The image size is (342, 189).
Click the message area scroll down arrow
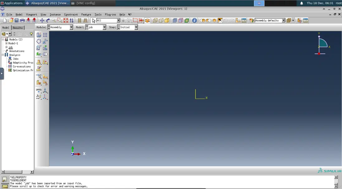point(336,187)
